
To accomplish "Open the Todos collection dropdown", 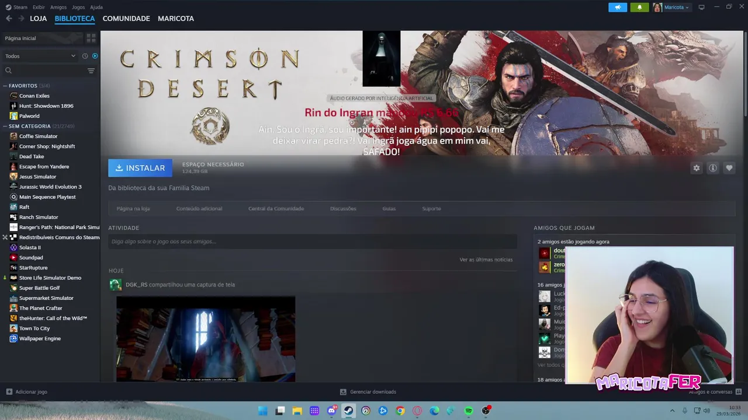I will (40, 56).
